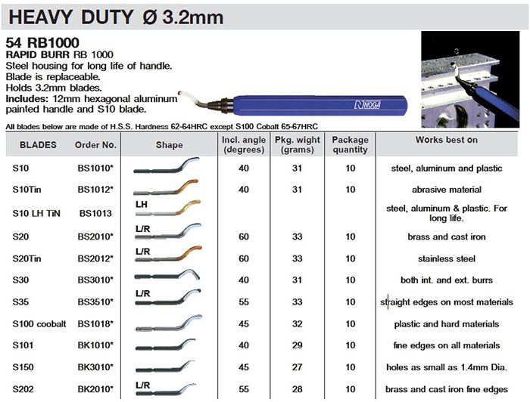The height and width of the screenshot is (402, 530).
Task: Click the S30 blade shape image
Action: point(167,275)
